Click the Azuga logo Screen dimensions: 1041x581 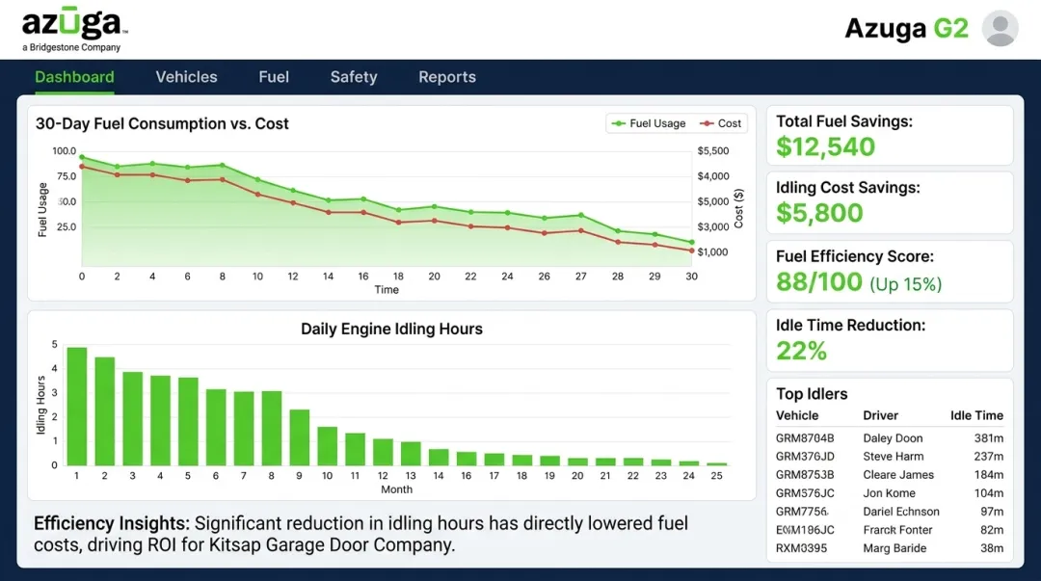[x=74, y=22]
